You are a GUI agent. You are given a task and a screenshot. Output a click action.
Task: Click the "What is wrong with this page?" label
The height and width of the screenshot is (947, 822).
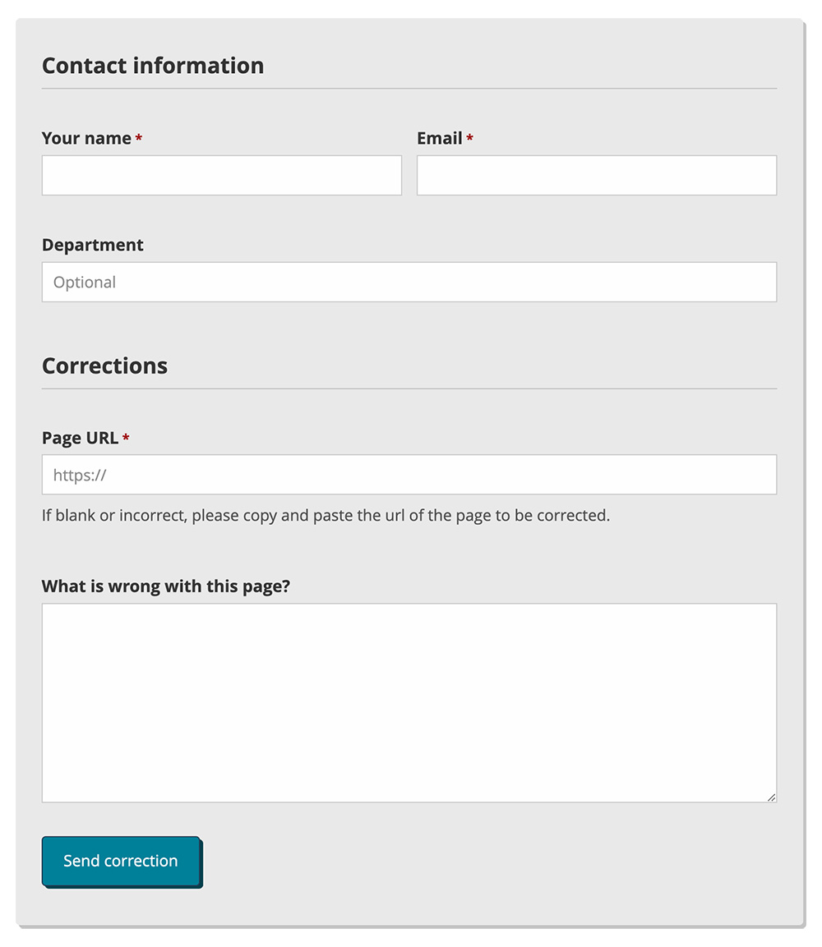point(165,587)
